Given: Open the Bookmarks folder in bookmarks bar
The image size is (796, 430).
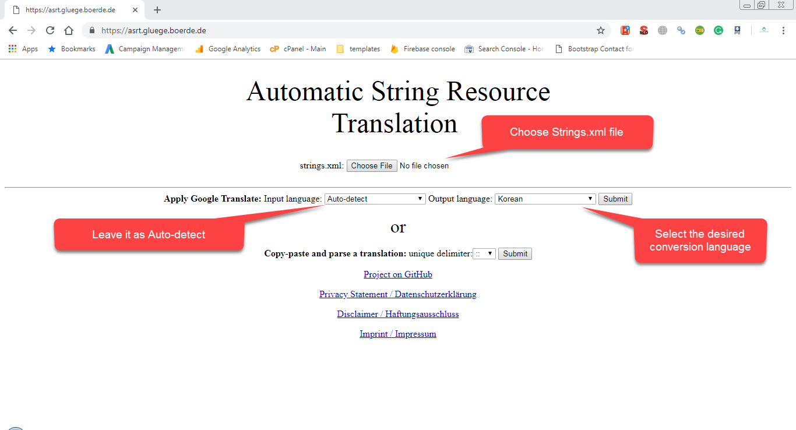Looking at the screenshot, I should pyautogui.click(x=71, y=49).
